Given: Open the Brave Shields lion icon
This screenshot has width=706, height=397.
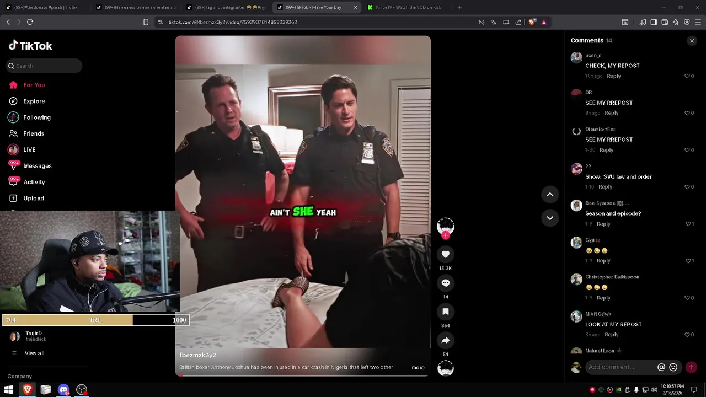Looking at the screenshot, I should 532,22.
